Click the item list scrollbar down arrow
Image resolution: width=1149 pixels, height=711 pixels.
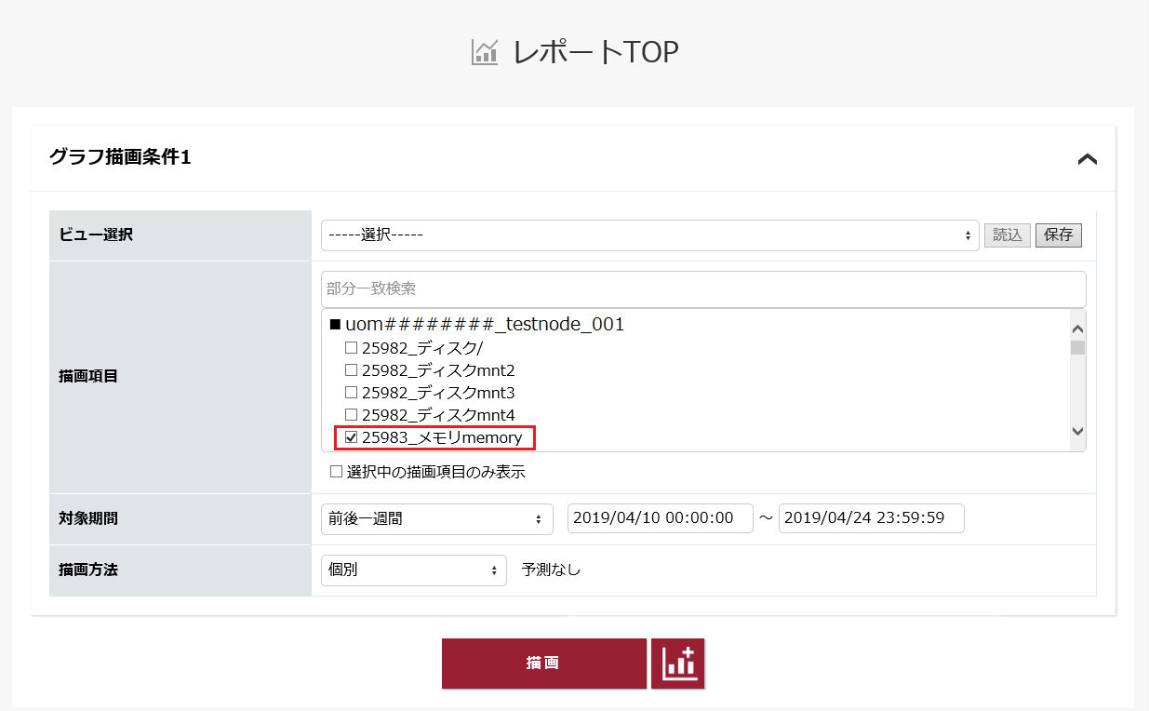tap(1077, 432)
